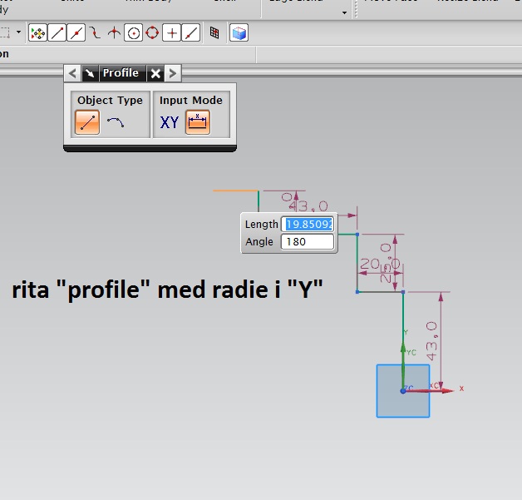Close the Profile dialog
This screenshot has width=522, height=500.
click(x=155, y=73)
